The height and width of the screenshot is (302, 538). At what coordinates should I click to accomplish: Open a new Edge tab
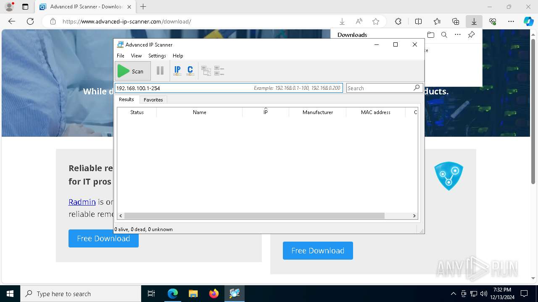click(143, 7)
